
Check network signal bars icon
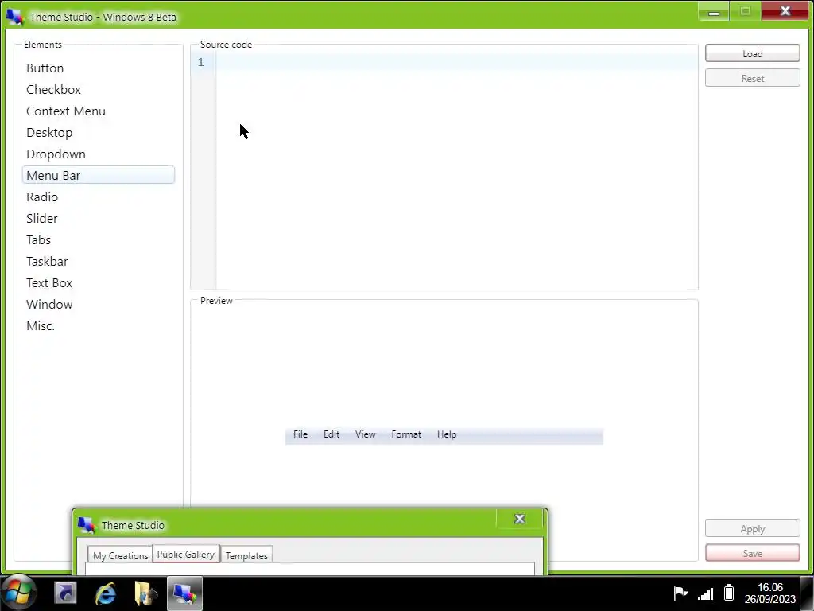(x=706, y=593)
